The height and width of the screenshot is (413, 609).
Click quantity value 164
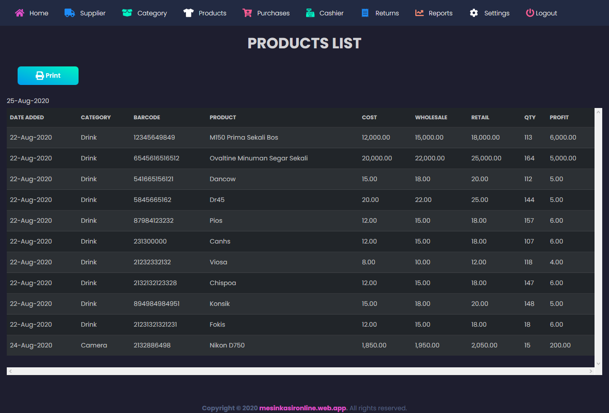point(529,158)
